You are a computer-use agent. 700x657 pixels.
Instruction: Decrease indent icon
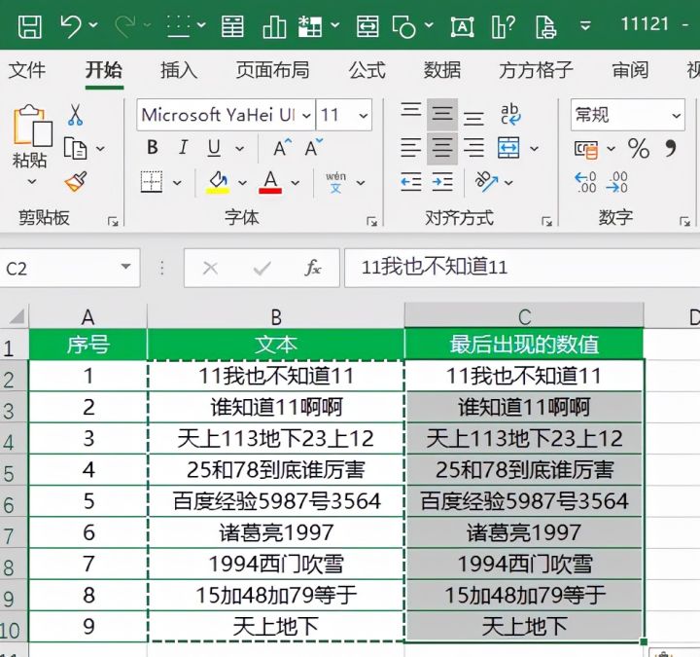pyautogui.click(x=410, y=182)
